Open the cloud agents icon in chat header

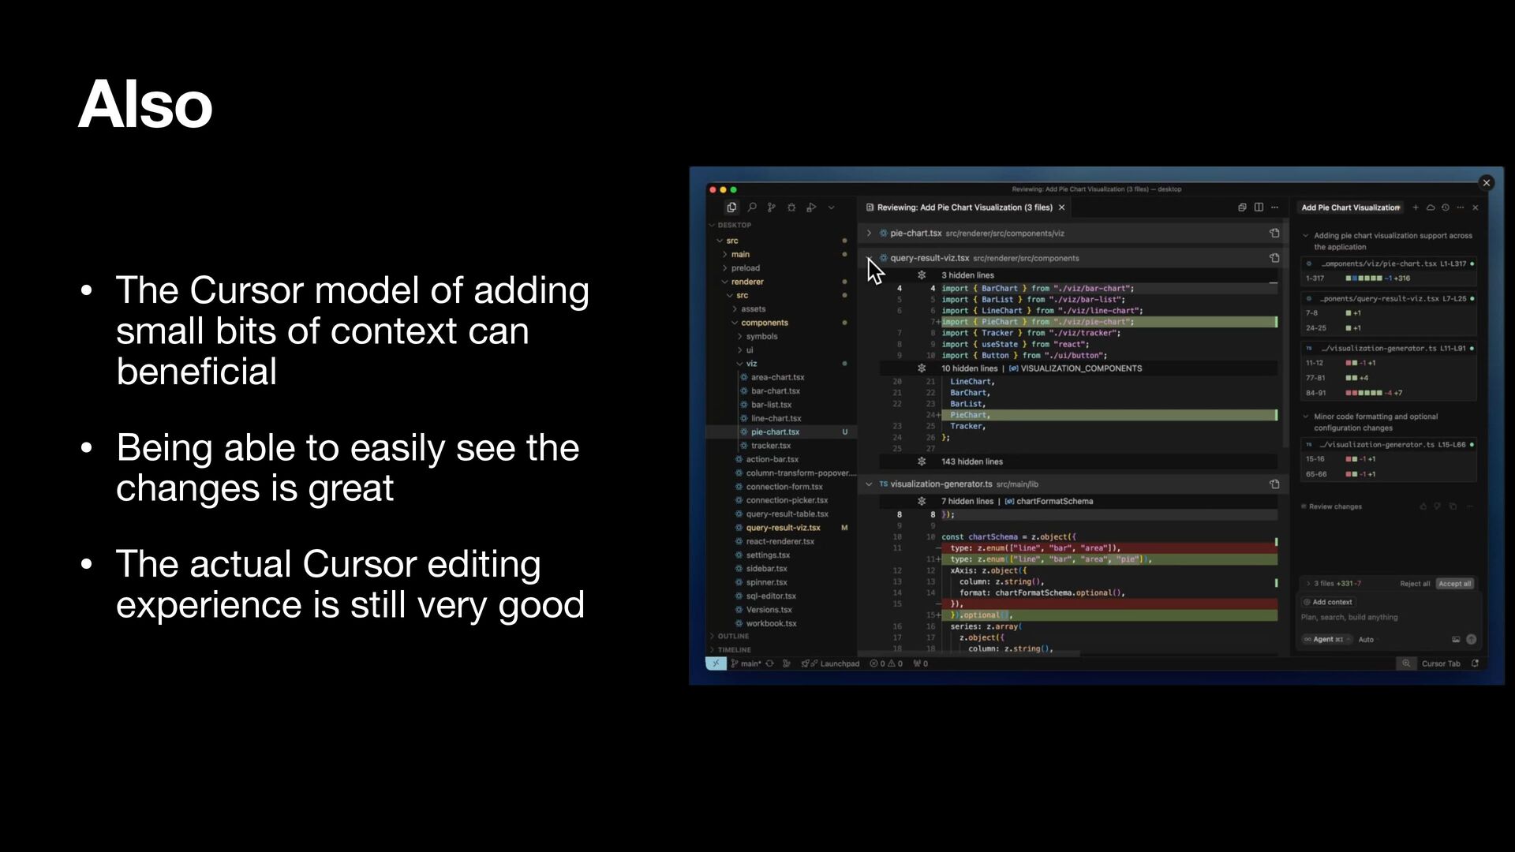pyautogui.click(x=1431, y=207)
